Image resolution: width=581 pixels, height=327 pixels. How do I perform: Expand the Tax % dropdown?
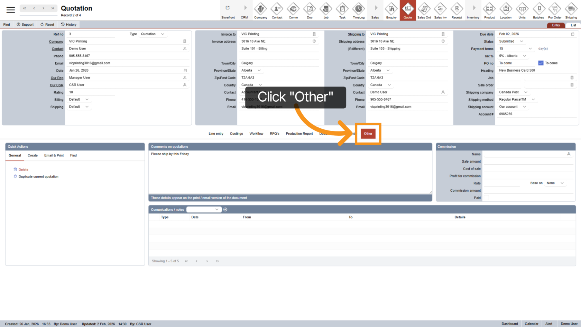click(x=524, y=56)
